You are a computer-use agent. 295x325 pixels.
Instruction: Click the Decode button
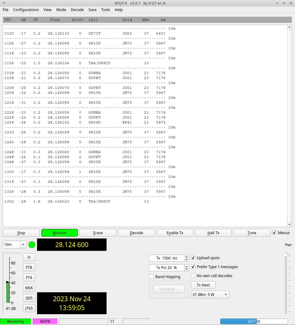click(x=137, y=233)
